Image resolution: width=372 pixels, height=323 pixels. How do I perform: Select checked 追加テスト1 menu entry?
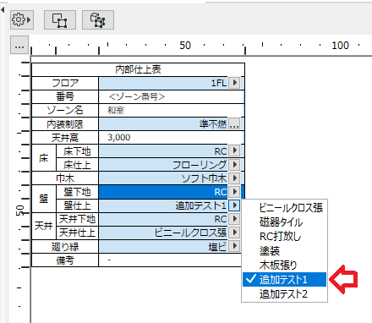tap(284, 280)
